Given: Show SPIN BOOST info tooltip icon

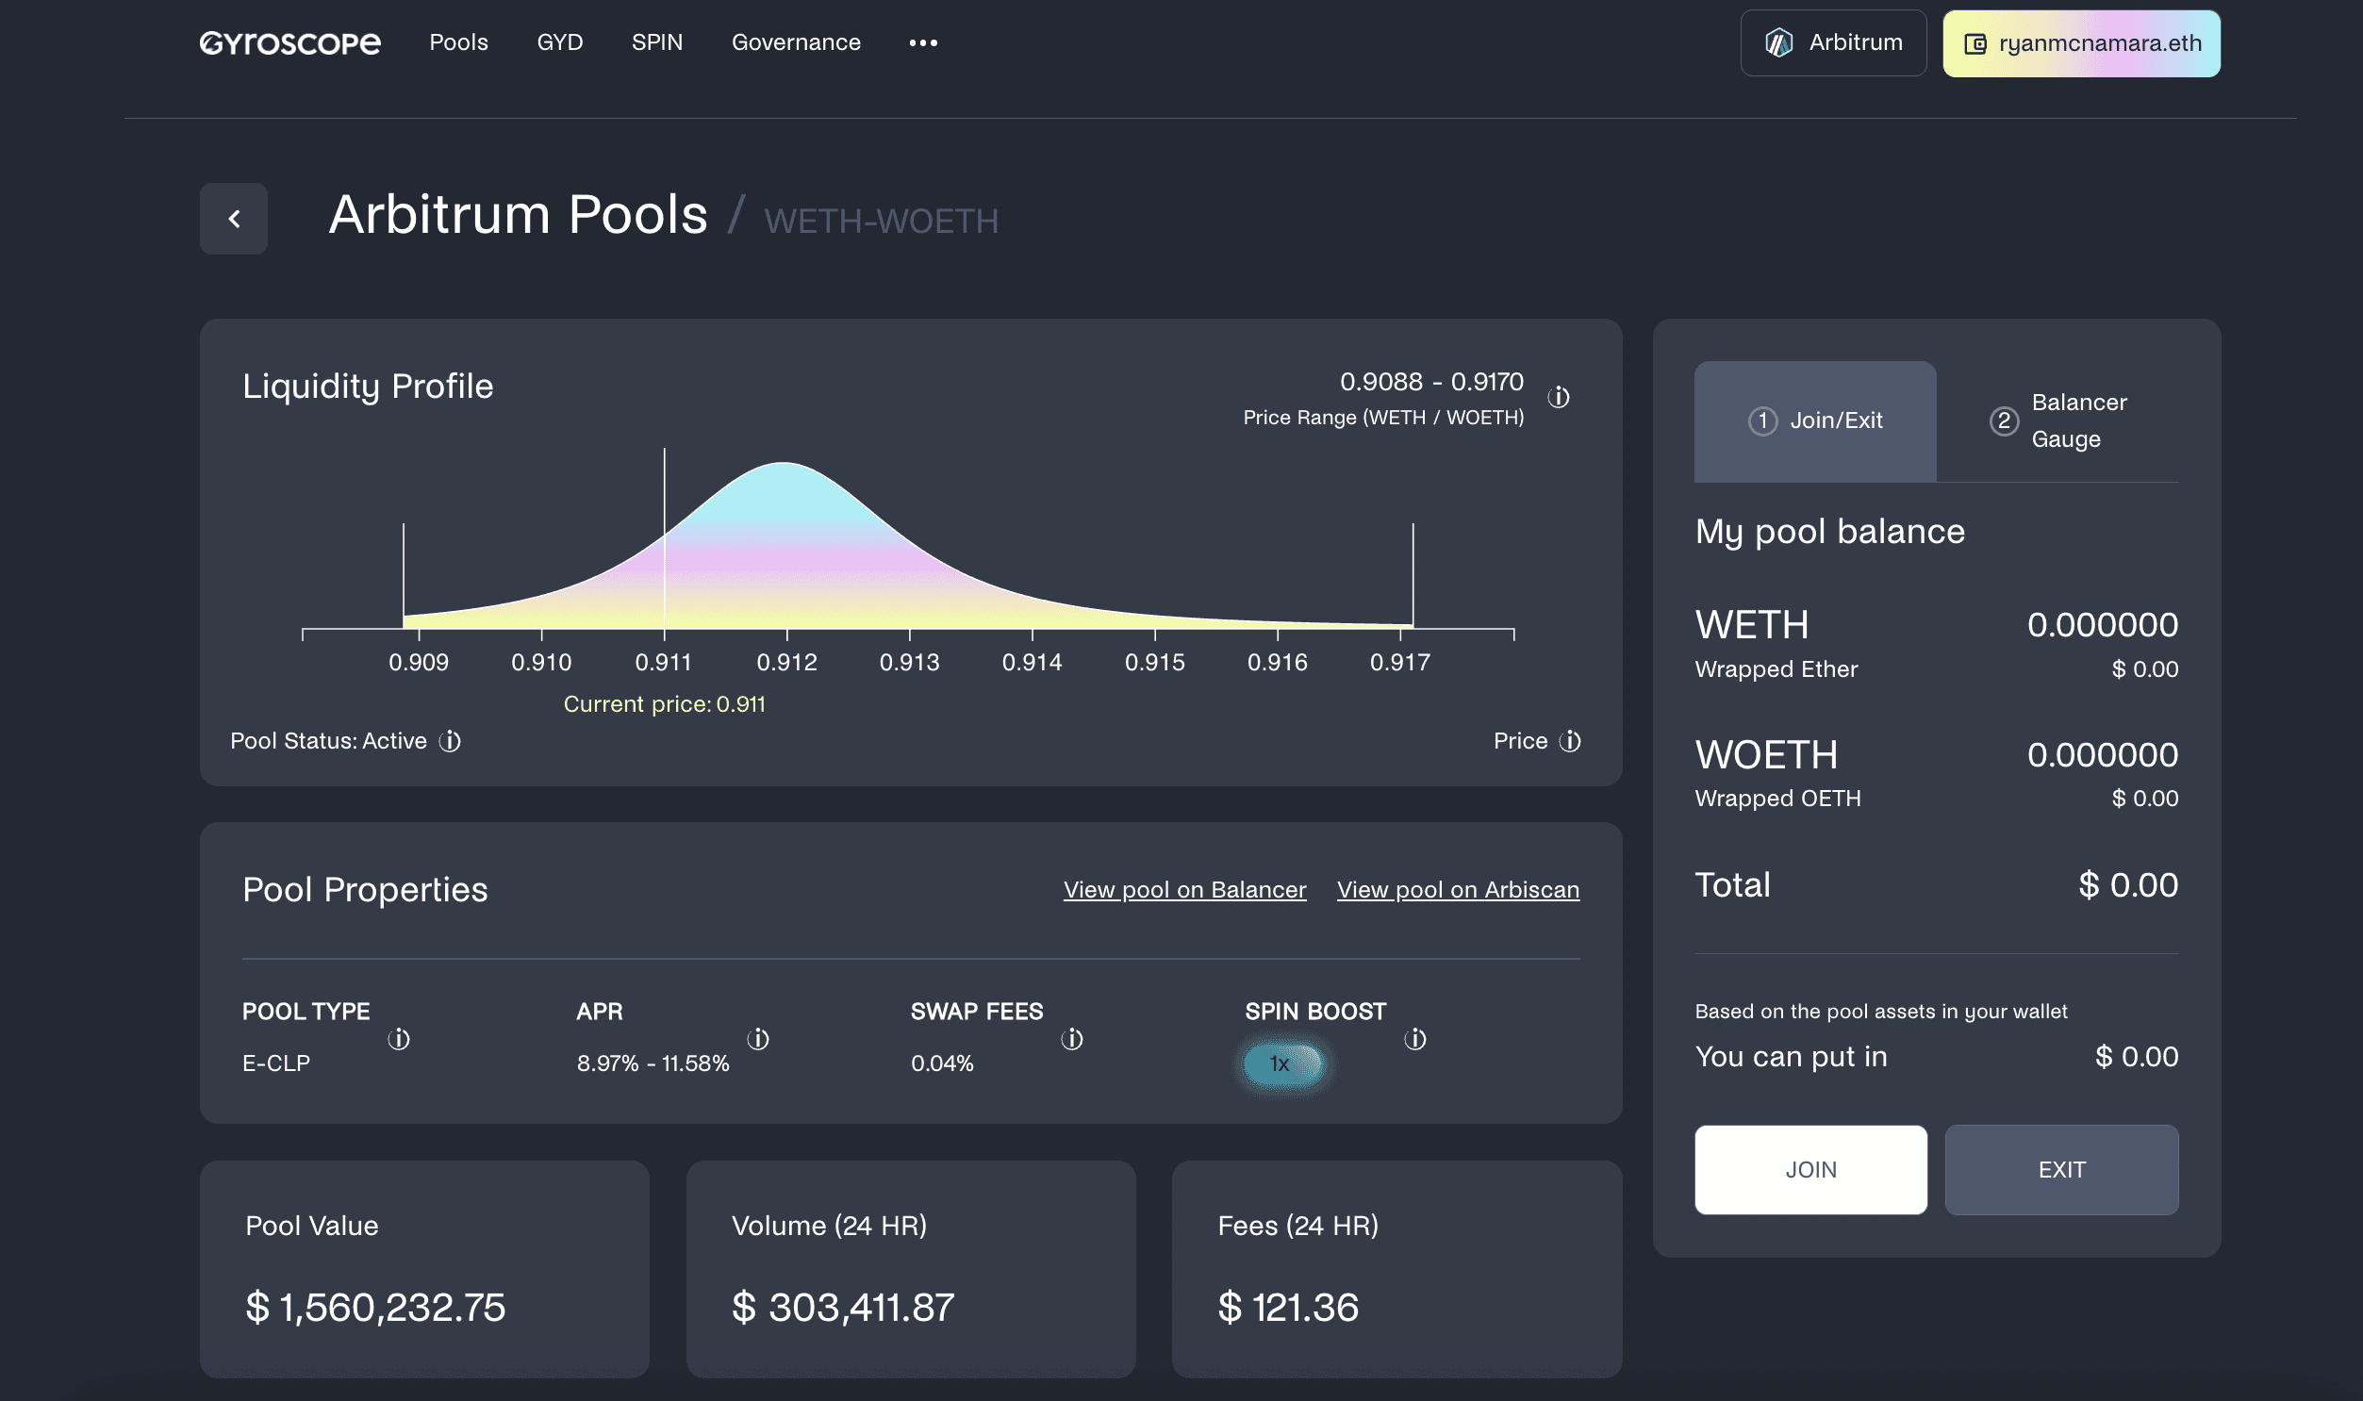Looking at the screenshot, I should tap(1415, 1039).
